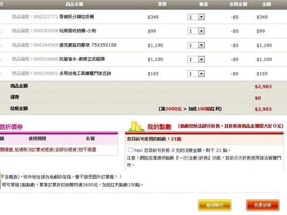Click the 商品名稱 column header
The image size is (287, 215).
pyautogui.click(x=74, y=4)
